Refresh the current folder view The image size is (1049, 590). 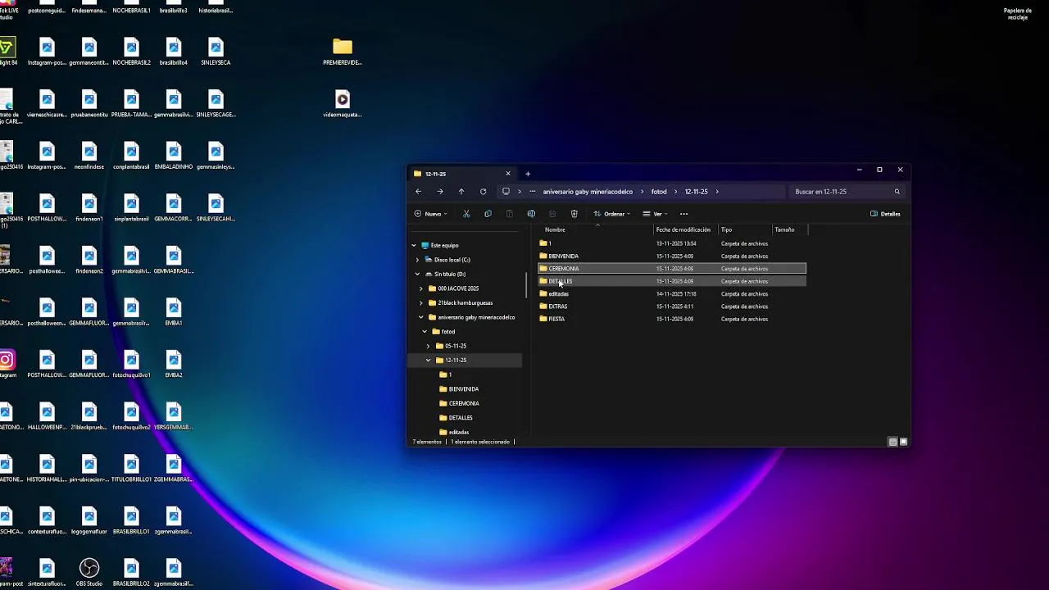point(483,192)
